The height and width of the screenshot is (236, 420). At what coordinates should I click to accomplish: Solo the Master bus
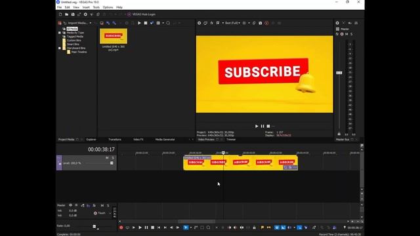pos(352,34)
